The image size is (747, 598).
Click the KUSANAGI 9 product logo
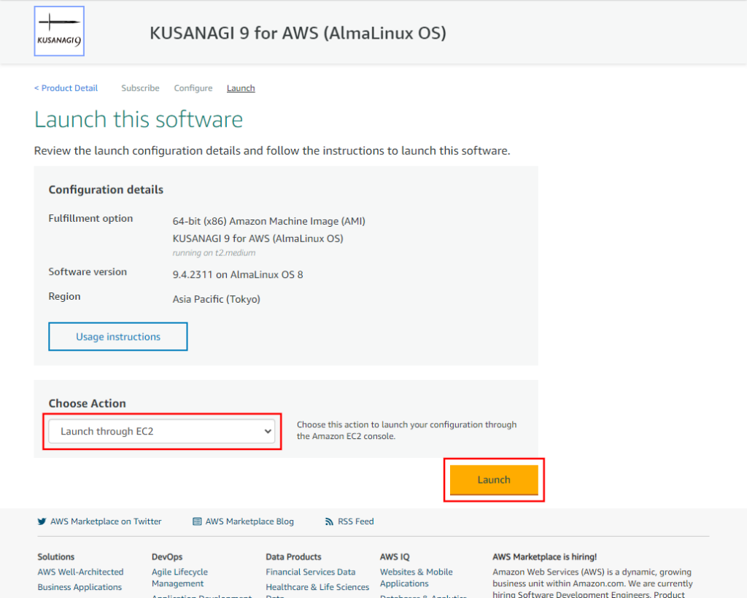pos(59,31)
